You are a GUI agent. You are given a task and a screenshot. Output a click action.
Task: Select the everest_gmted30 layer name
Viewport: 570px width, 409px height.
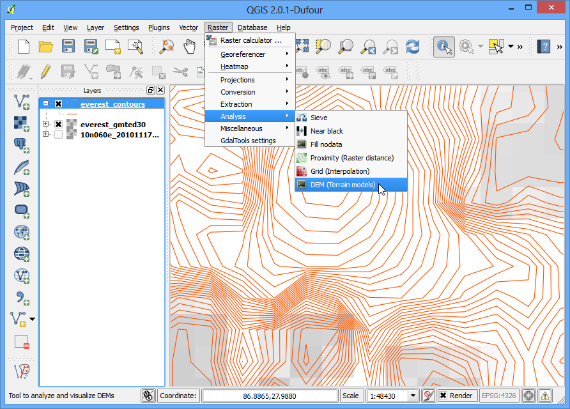(x=113, y=125)
